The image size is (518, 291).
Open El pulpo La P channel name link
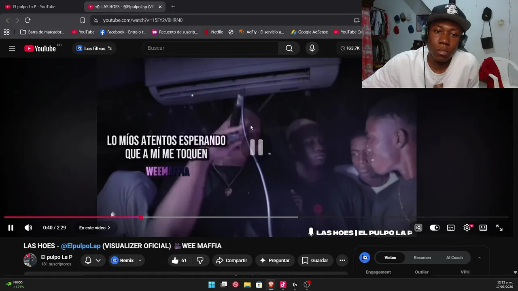pos(57,257)
